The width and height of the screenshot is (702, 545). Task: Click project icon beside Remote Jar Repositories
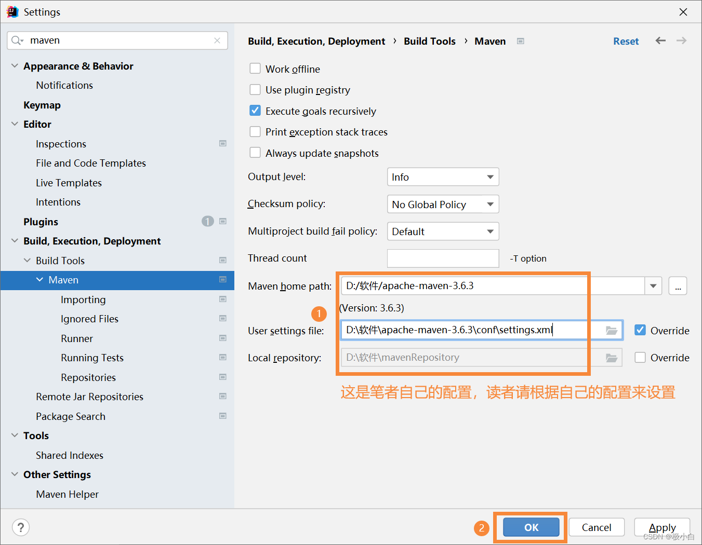(223, 396)
